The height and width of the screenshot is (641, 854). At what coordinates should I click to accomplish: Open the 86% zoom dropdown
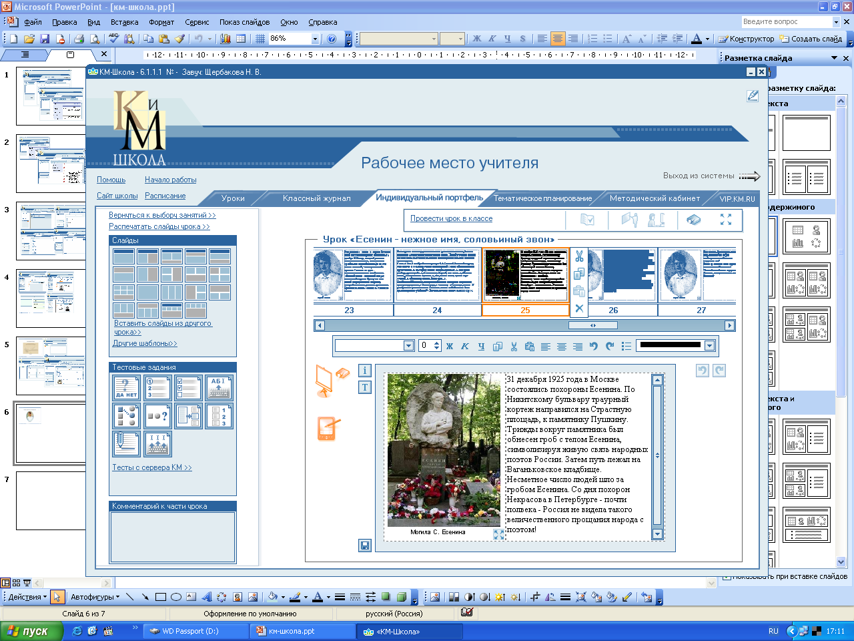315,39
